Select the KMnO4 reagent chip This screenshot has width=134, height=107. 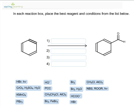click(x=21, y=95)
